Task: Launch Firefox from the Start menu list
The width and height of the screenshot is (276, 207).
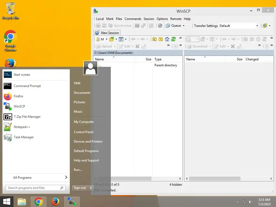Action: 36,96
